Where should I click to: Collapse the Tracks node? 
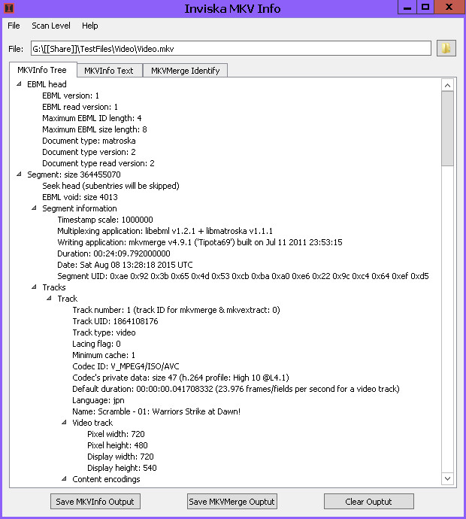pyautogui.click(x=34, y=287)
